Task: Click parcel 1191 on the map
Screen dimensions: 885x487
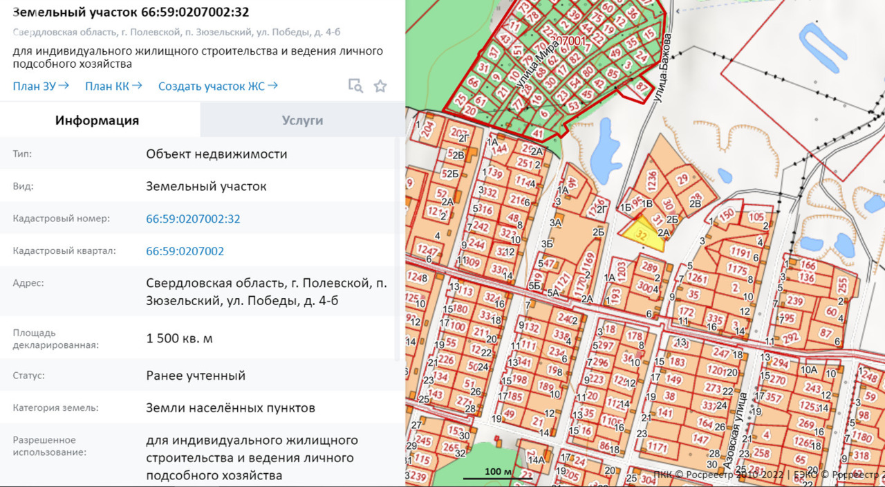Action: click(x=739, y=253)
